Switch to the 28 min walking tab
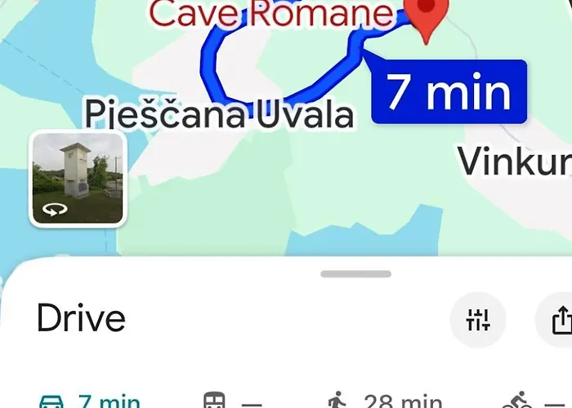Viewport: 572px width, 408px height. pos(385,401)
